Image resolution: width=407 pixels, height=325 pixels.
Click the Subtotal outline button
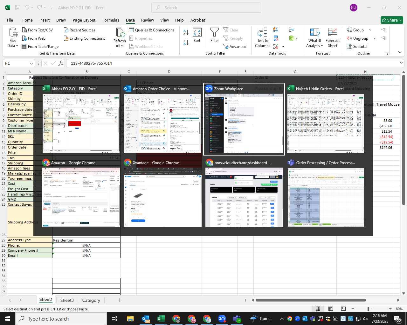pos(357,46)
